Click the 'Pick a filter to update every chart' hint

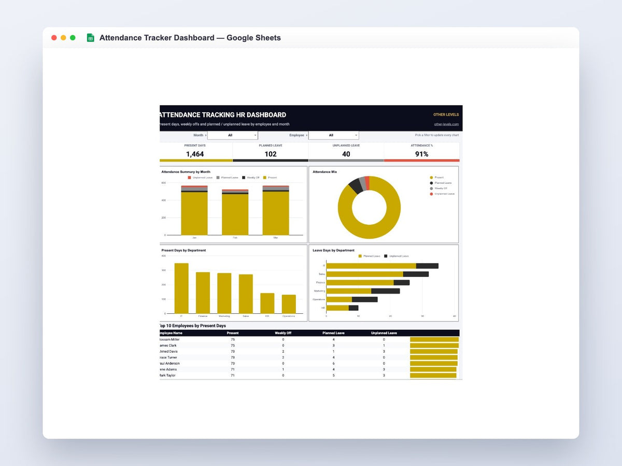click(x=437, y=135)
